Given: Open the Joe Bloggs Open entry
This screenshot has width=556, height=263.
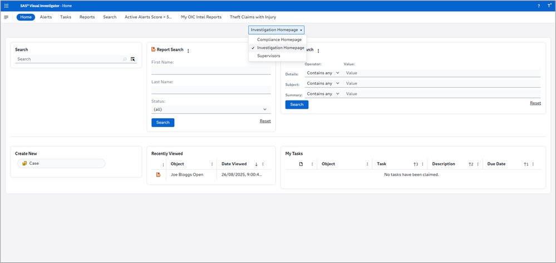Looking at the screenshot, I should 187,175.
